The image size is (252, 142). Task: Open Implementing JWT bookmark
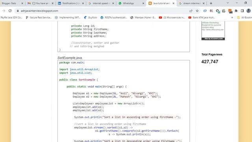(x=68, y=17)
